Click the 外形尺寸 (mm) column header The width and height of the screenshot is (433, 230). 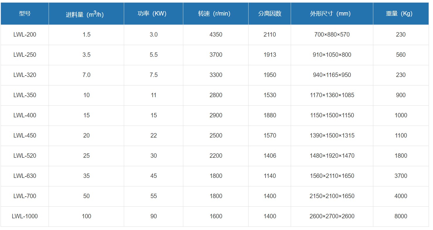332,14
